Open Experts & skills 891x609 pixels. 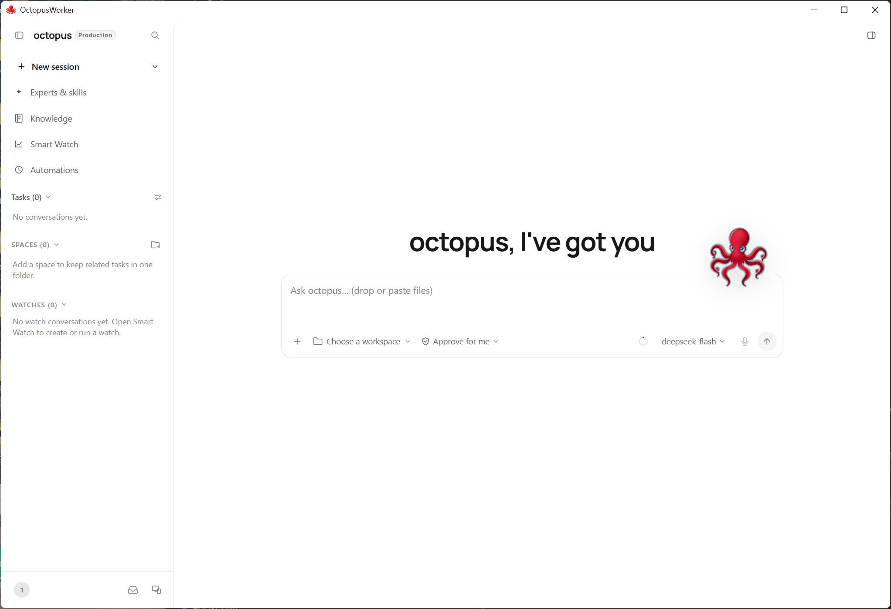click(58, 92)
